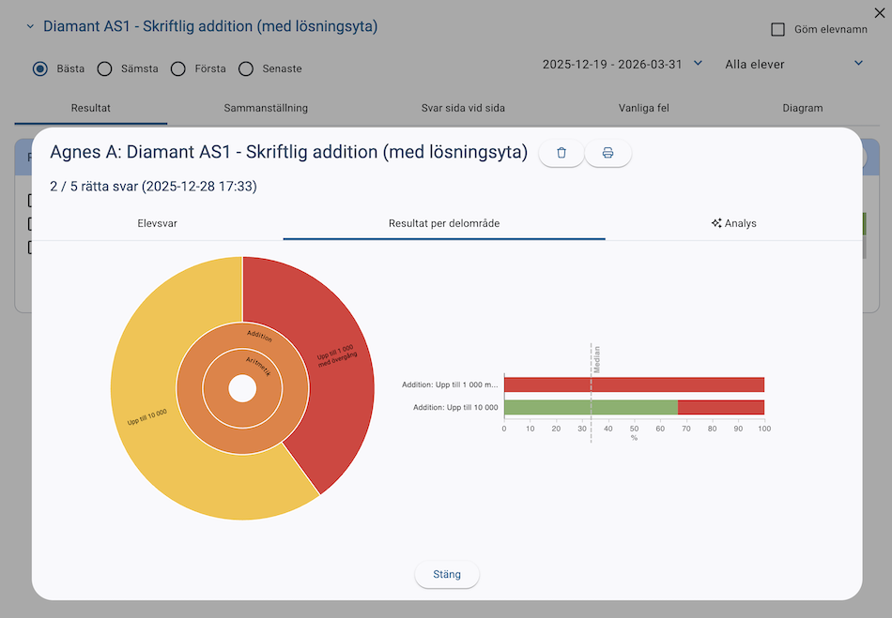The height and width of the screenshot is (618, 892).
Task: Select the Bästa radio button
Action: [x=40, y=68]
